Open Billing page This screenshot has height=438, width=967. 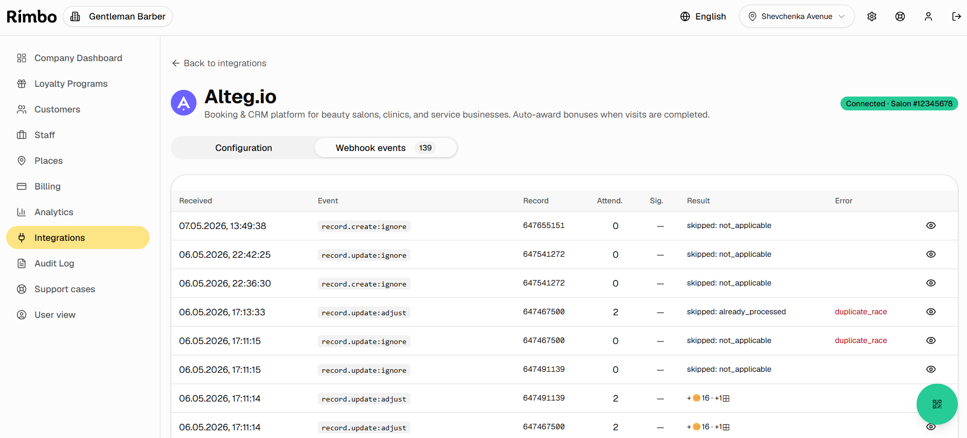(x=78, y=186)
